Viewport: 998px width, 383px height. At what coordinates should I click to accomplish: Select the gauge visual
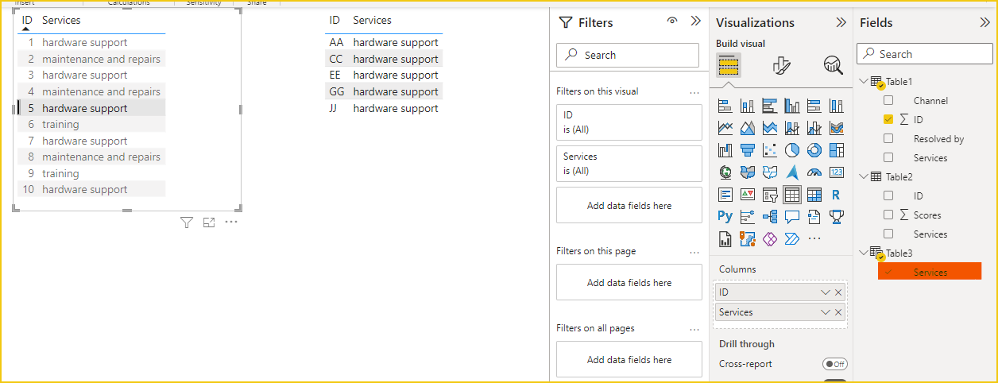814,172
